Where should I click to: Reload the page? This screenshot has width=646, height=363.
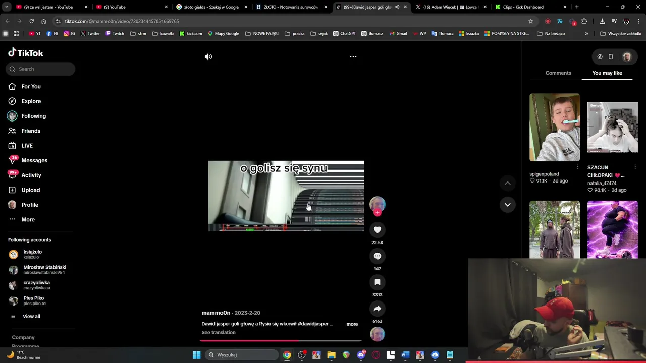click(31, 21)
